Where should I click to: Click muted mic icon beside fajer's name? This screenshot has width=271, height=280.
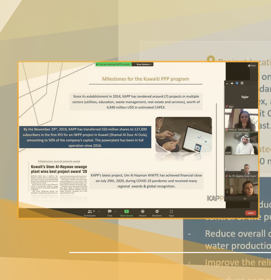(227, 107)
